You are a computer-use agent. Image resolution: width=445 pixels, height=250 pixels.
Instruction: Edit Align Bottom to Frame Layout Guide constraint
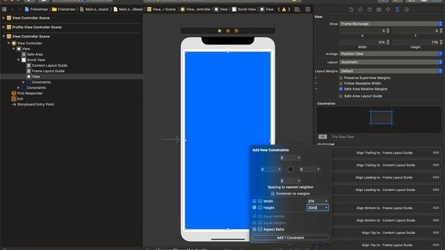point(436,208)
